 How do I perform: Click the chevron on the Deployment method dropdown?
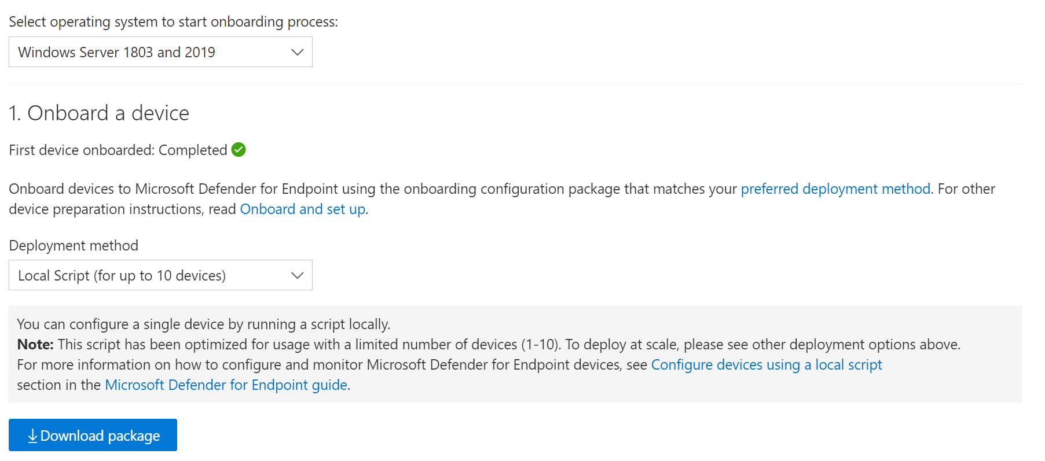point(297,275)
